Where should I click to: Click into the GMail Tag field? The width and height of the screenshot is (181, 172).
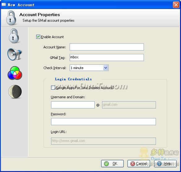click(107, 57)
